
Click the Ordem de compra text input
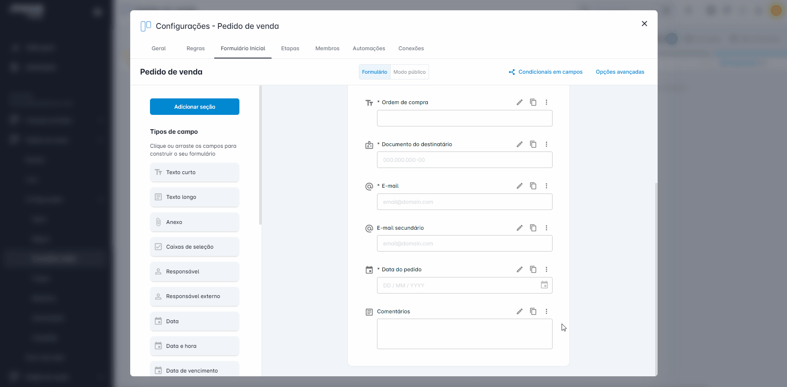click(464, 118)
